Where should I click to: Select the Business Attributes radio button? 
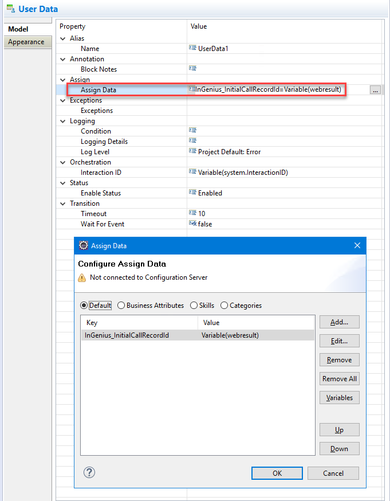coord(121,306)
